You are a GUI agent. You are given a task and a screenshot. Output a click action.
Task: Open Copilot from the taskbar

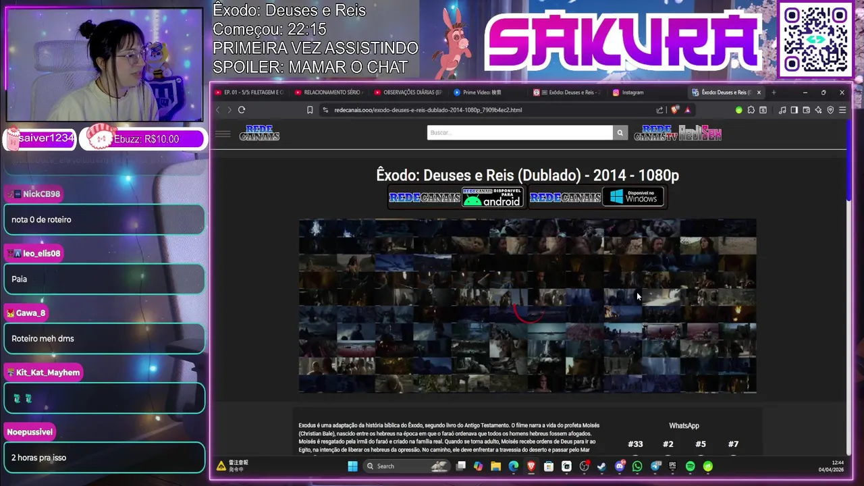(478, 466)
